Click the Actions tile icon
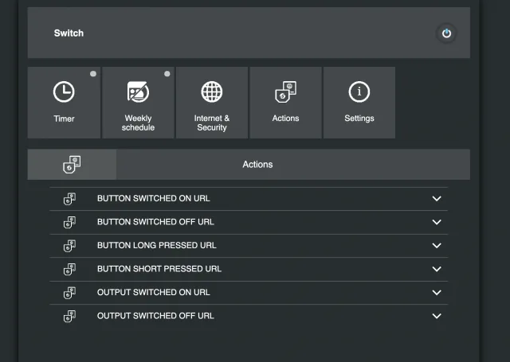 (285, 91)
